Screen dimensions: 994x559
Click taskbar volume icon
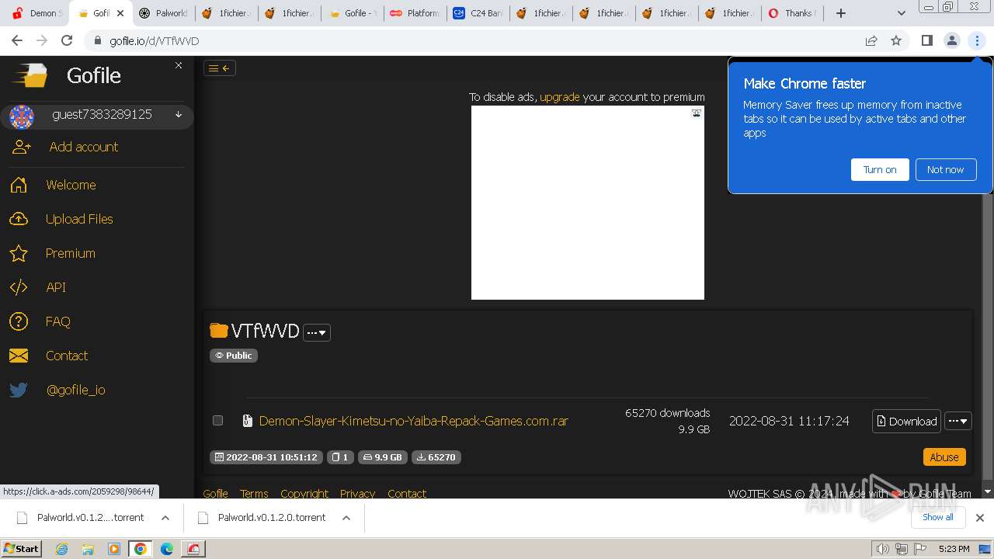coord(882,549)
